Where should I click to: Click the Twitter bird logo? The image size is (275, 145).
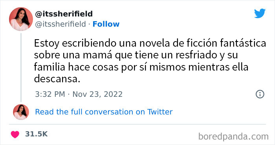(260, 13)
